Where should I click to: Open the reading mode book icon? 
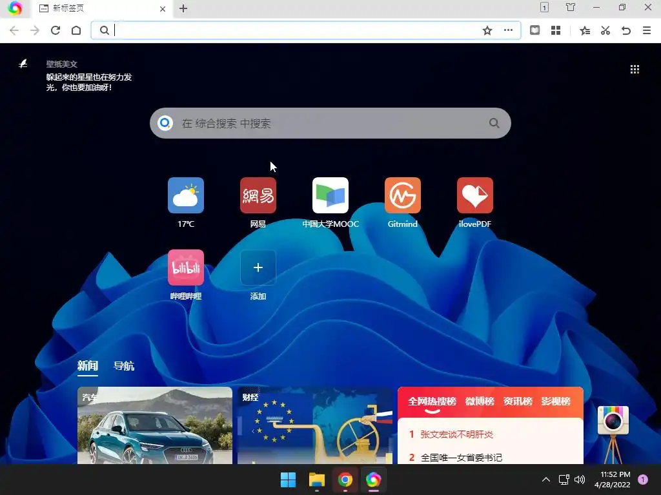pos(534,30)
